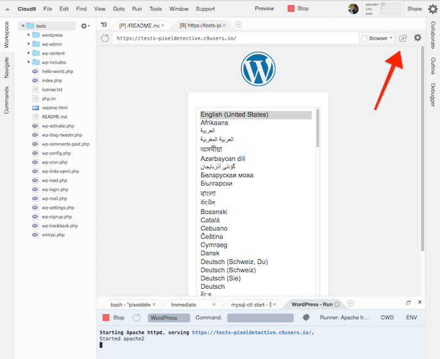Click the red Stop icon in top toolbar

(291, 9)
